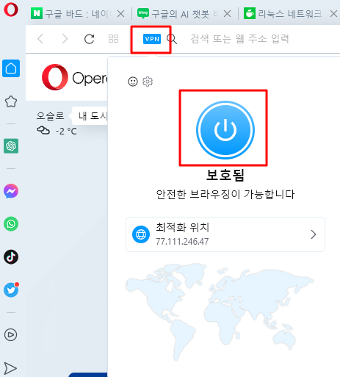Open the 최적화 위치 location selector
Viewport: 340px width, 377px height.
(x=225, y=234)
